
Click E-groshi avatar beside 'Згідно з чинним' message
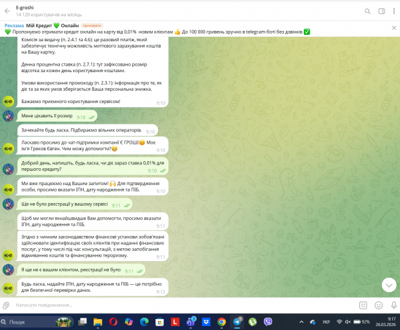pyautogui.click(x=8, y=255)
